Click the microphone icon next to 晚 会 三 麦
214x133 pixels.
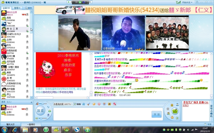coord(27,31)
